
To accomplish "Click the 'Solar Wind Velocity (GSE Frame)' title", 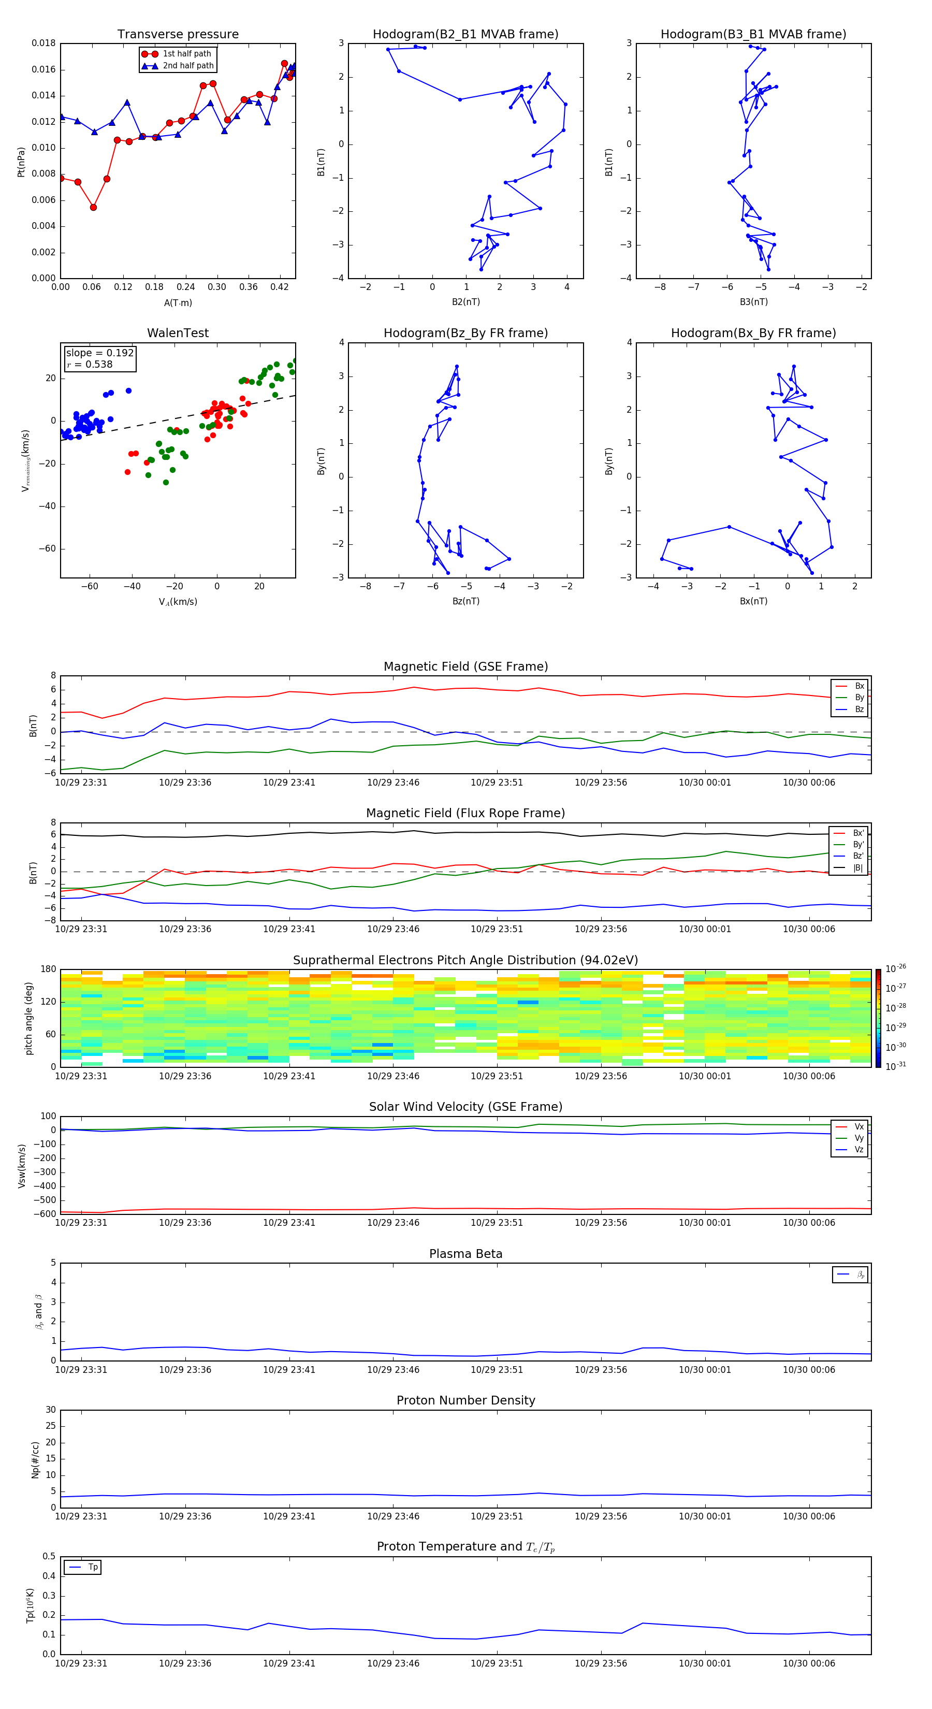I will point(465,1107).
